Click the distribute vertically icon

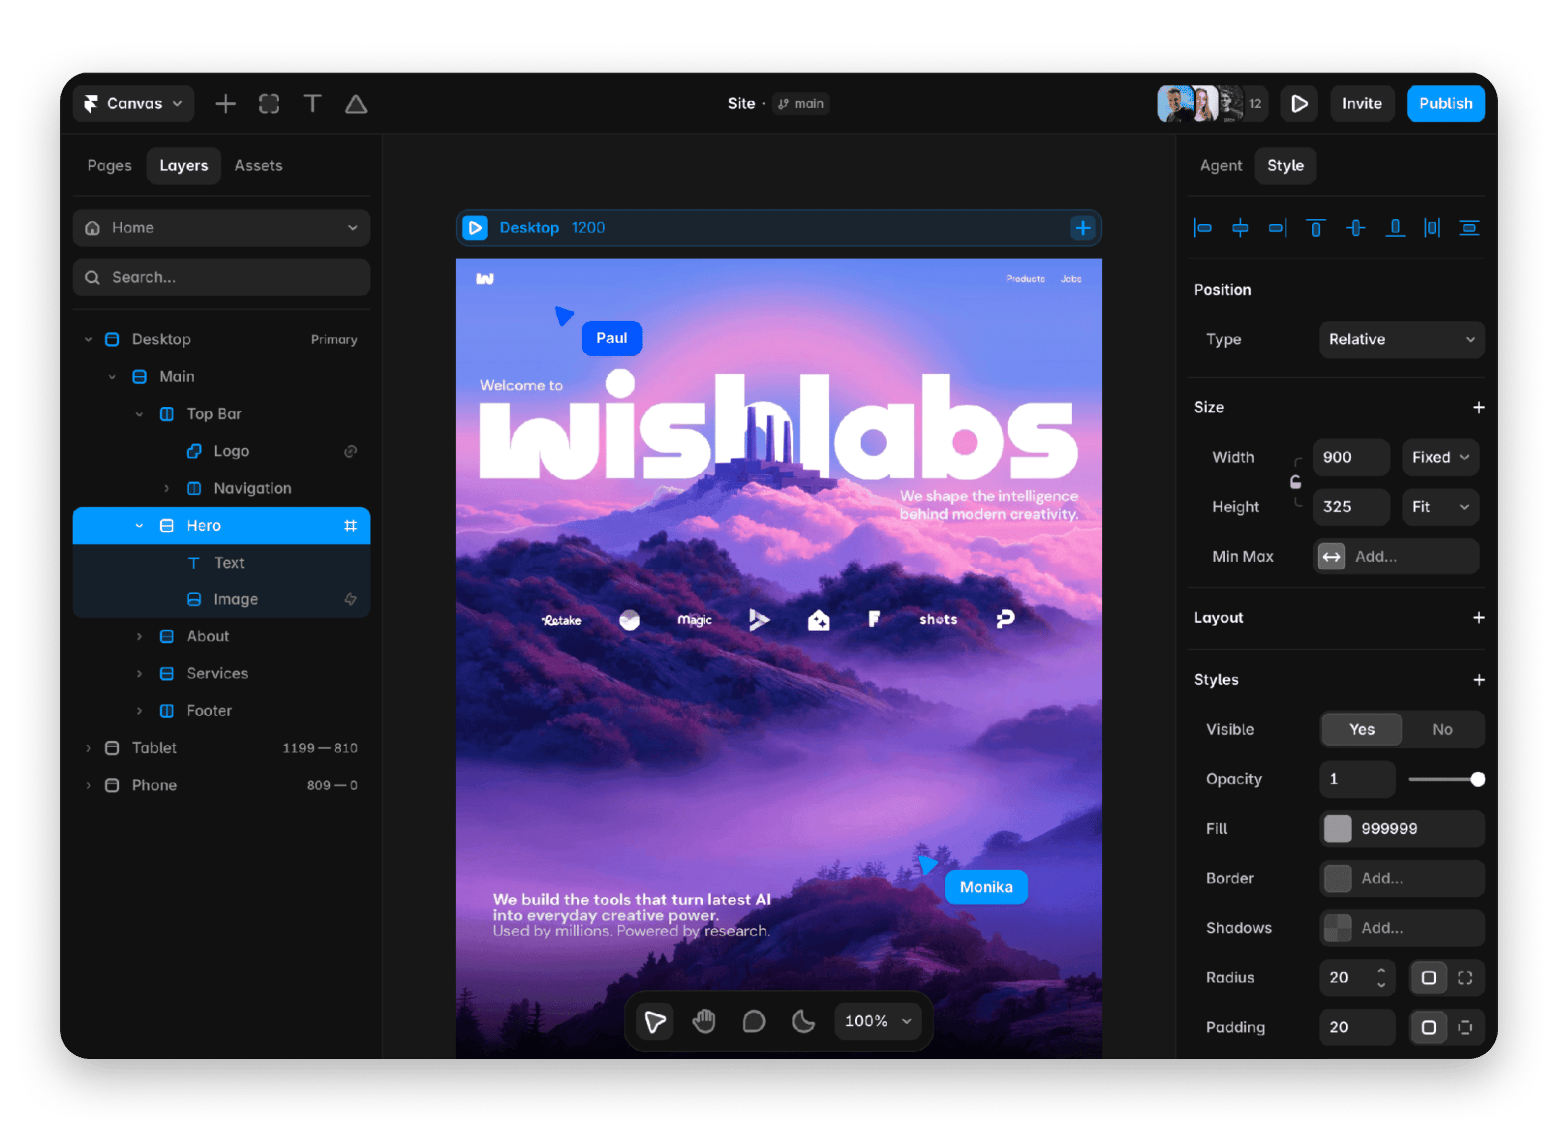(x=1469, y=228)
